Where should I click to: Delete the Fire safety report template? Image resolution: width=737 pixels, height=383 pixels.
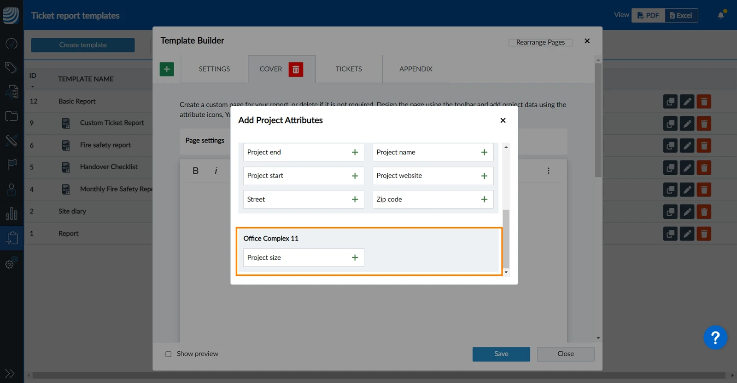(704, 145)
